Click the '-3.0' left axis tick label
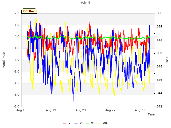The image size is (171, 128). [x=16, y=71]
